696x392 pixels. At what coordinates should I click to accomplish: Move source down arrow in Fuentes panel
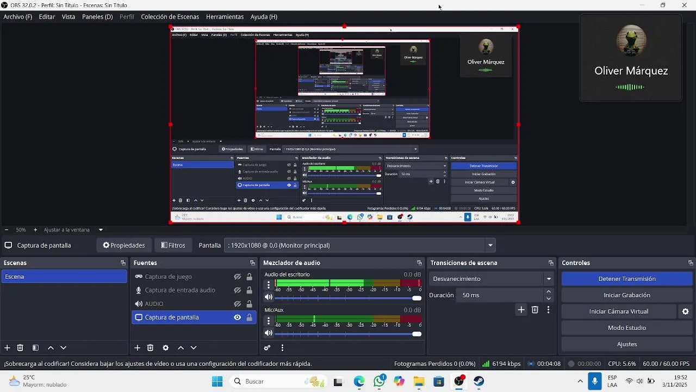[194, 348]
